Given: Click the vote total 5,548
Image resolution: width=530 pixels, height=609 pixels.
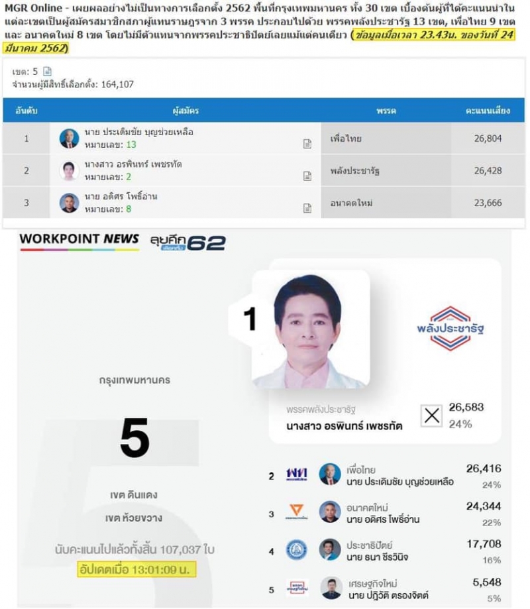Looking at the screenshot, I should tap(487, 582).
